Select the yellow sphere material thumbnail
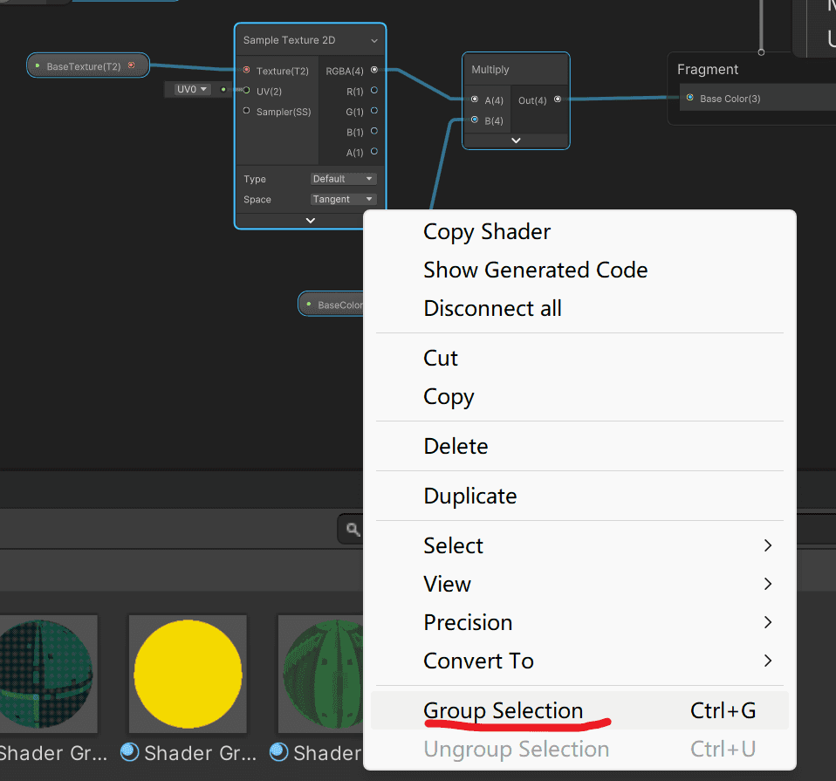Viewport: 836px width, 781px height. coord(188,674)
